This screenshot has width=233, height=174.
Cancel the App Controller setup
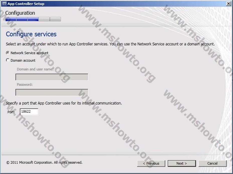[212, 163]
